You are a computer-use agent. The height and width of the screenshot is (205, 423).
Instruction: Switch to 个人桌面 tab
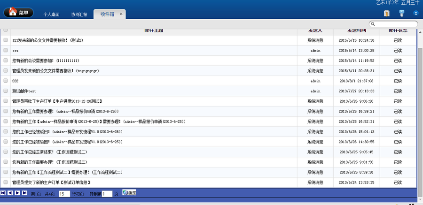click(x=51, y=15)
